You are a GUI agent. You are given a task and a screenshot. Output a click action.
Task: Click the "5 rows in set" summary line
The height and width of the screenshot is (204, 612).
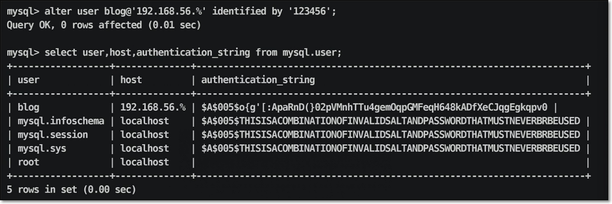pyautogui.click(x=72, y=190)
